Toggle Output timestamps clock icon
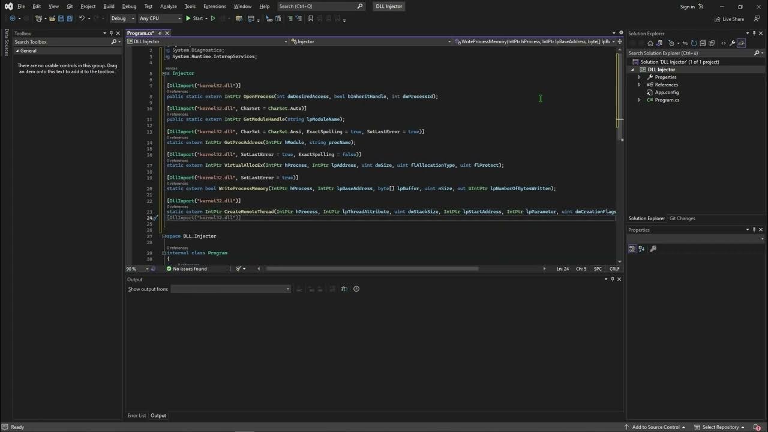The height and width of the screenshot is (432, 768). tap(356, 289)
